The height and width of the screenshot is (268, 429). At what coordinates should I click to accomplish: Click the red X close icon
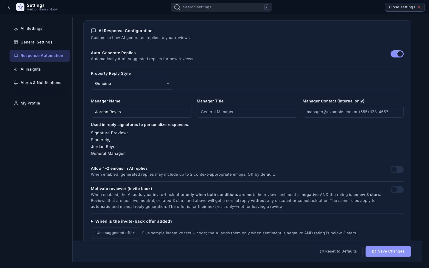(x=419, y=7)
